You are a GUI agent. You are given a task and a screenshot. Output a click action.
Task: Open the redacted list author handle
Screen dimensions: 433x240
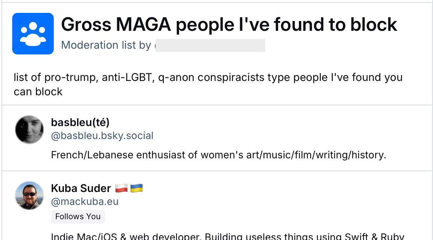210,45
